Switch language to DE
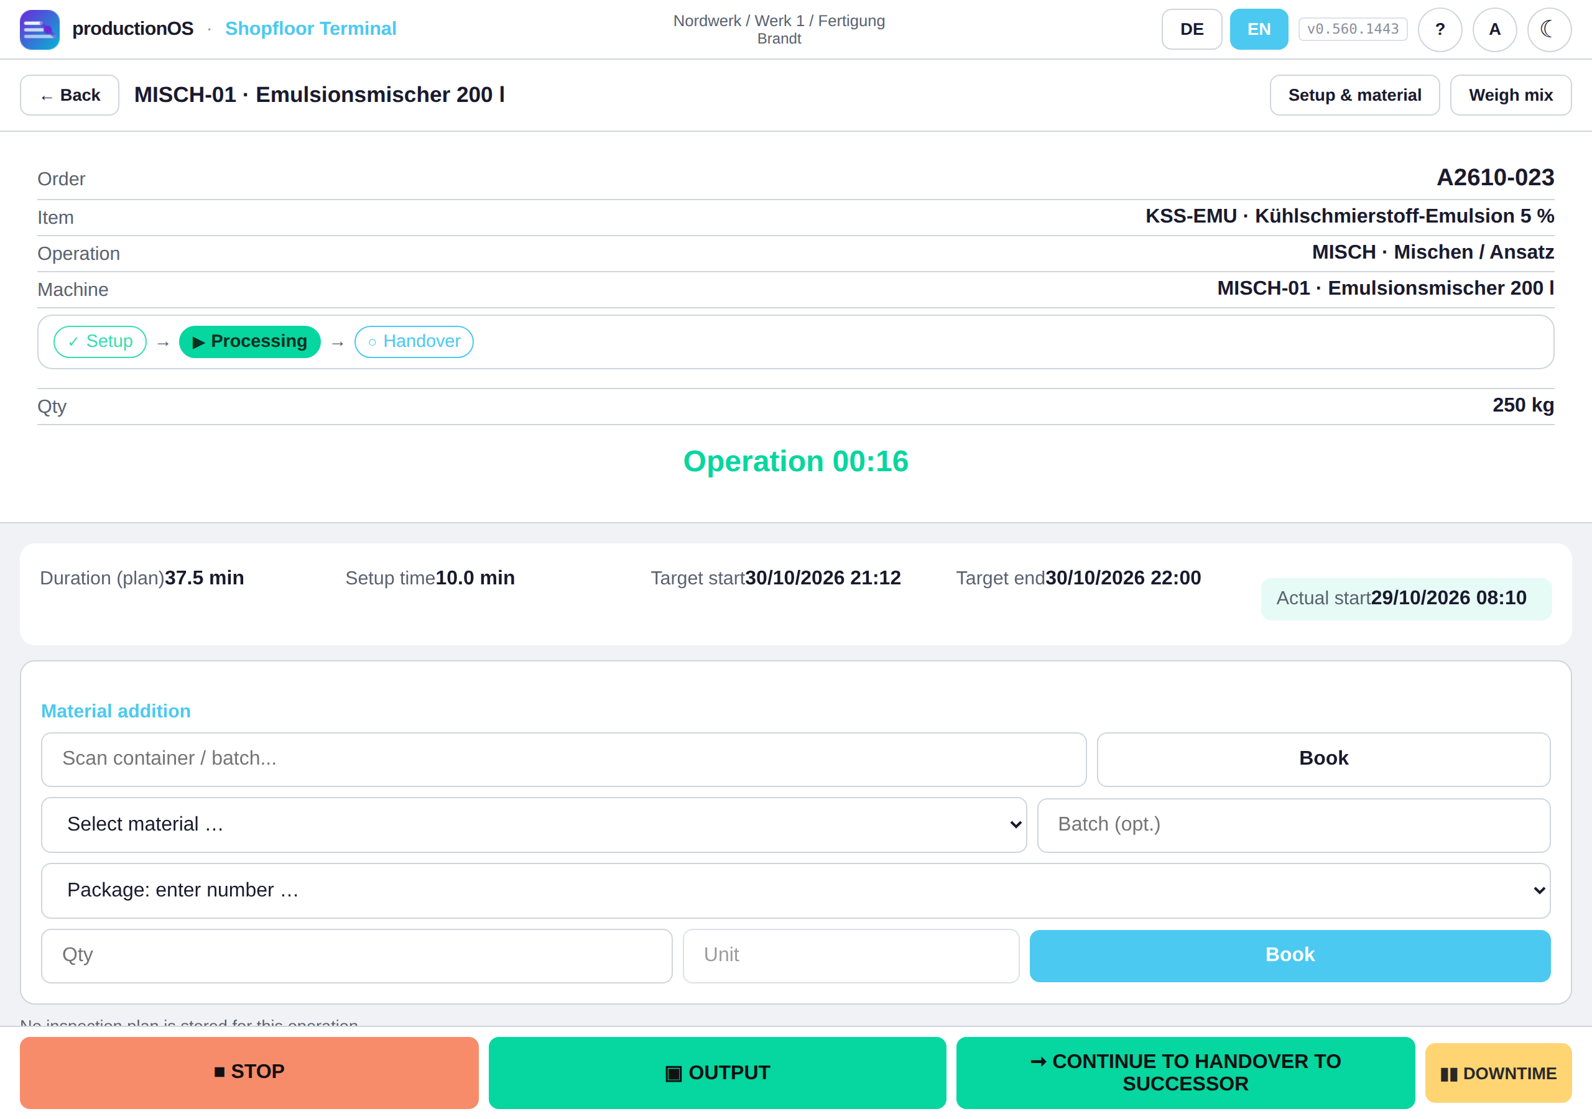Image resolution: width=1592 pixels, height=1119 pixels. click(x=1192, y=29)
